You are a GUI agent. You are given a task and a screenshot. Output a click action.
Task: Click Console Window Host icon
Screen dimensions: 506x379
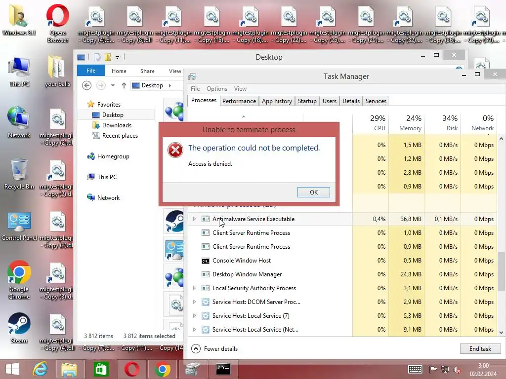point(205,261)
